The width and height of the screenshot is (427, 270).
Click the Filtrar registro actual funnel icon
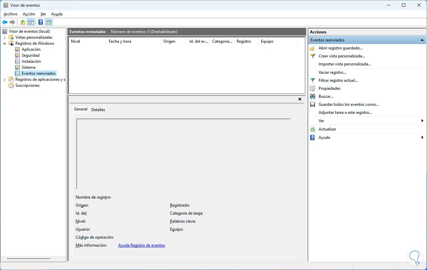[313, 80]
